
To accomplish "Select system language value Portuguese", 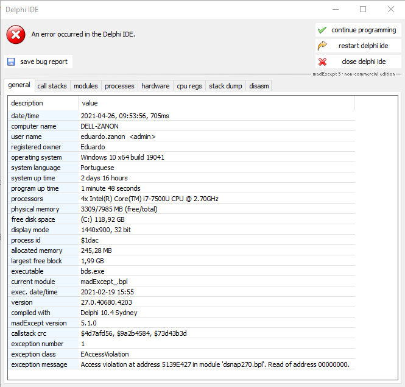I will (97, 168).
